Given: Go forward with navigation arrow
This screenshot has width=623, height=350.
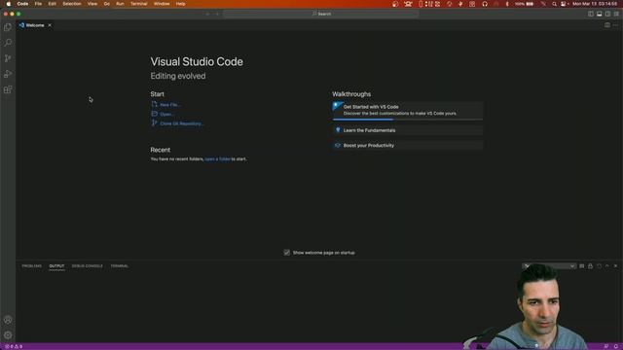Looking at the screenshot, I should pos(217,14).
